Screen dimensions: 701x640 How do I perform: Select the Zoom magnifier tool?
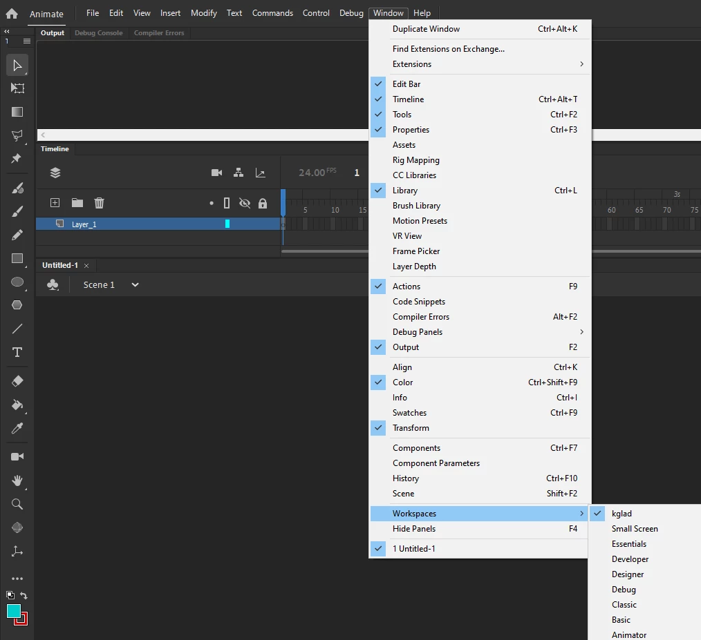pos(17,504)
